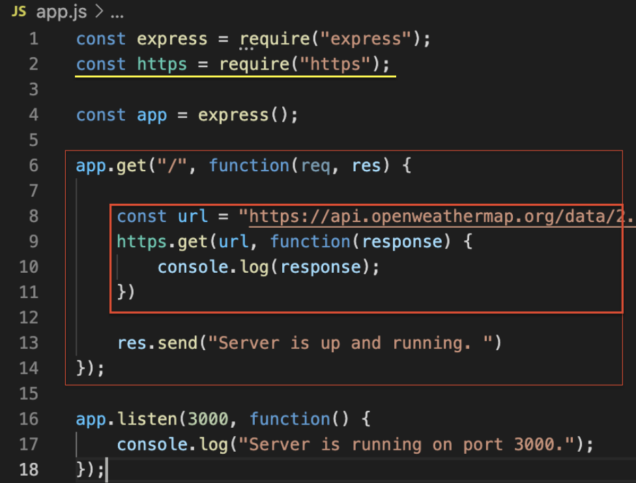Click "express()" call on line 4
Image resolution: width=636 pixels, height=483 pixels.
coord(243,115)
